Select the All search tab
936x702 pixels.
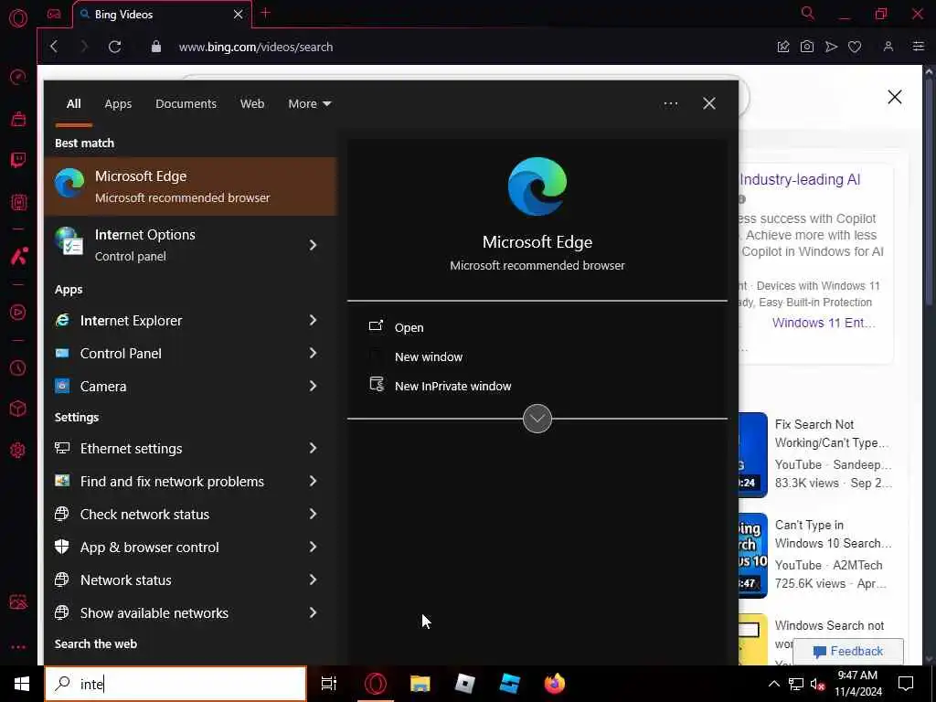(x=73, y=104)
